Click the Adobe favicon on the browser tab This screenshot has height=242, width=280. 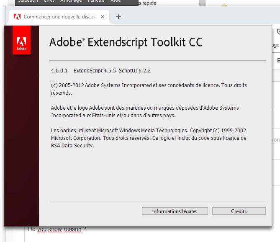[17, 17]
